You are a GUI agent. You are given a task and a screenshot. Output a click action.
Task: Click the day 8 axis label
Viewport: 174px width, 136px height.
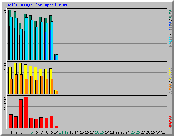47,132
